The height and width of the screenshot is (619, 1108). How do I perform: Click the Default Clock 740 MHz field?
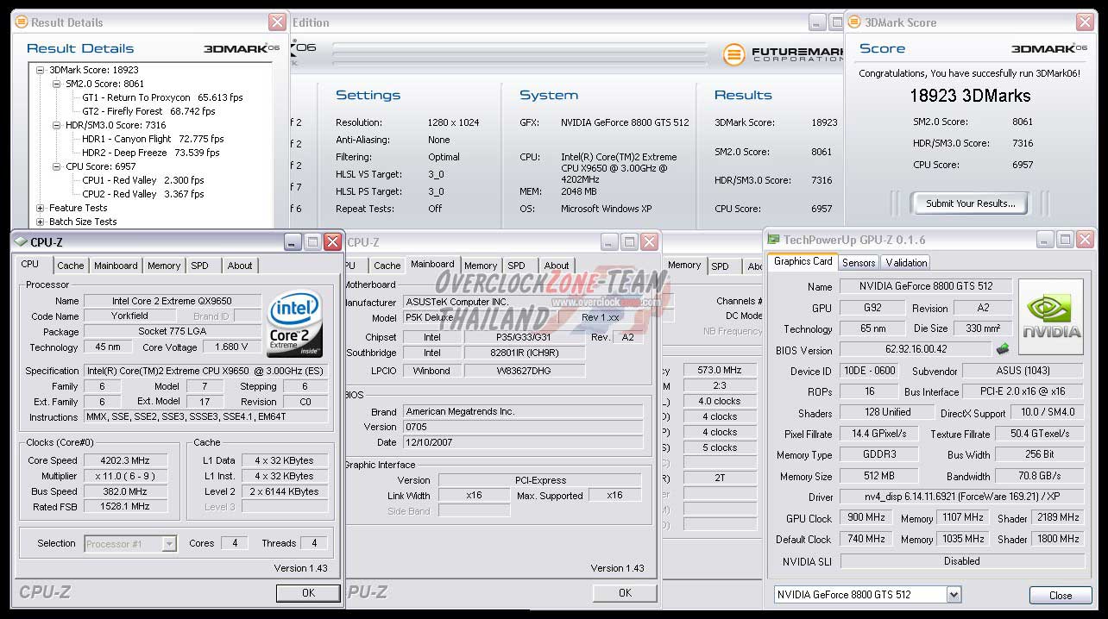[x=866, y=539]
